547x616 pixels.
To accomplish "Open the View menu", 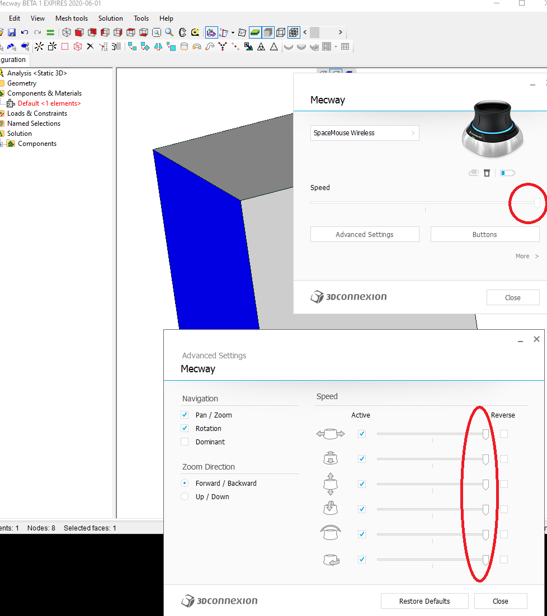I will [37, 18].
